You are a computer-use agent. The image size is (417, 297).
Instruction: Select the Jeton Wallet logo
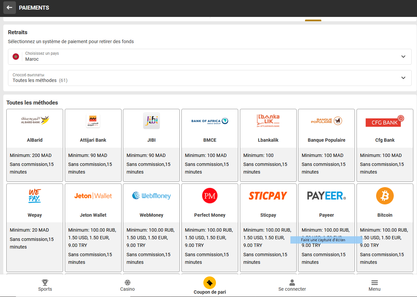(x=93, y=196)
